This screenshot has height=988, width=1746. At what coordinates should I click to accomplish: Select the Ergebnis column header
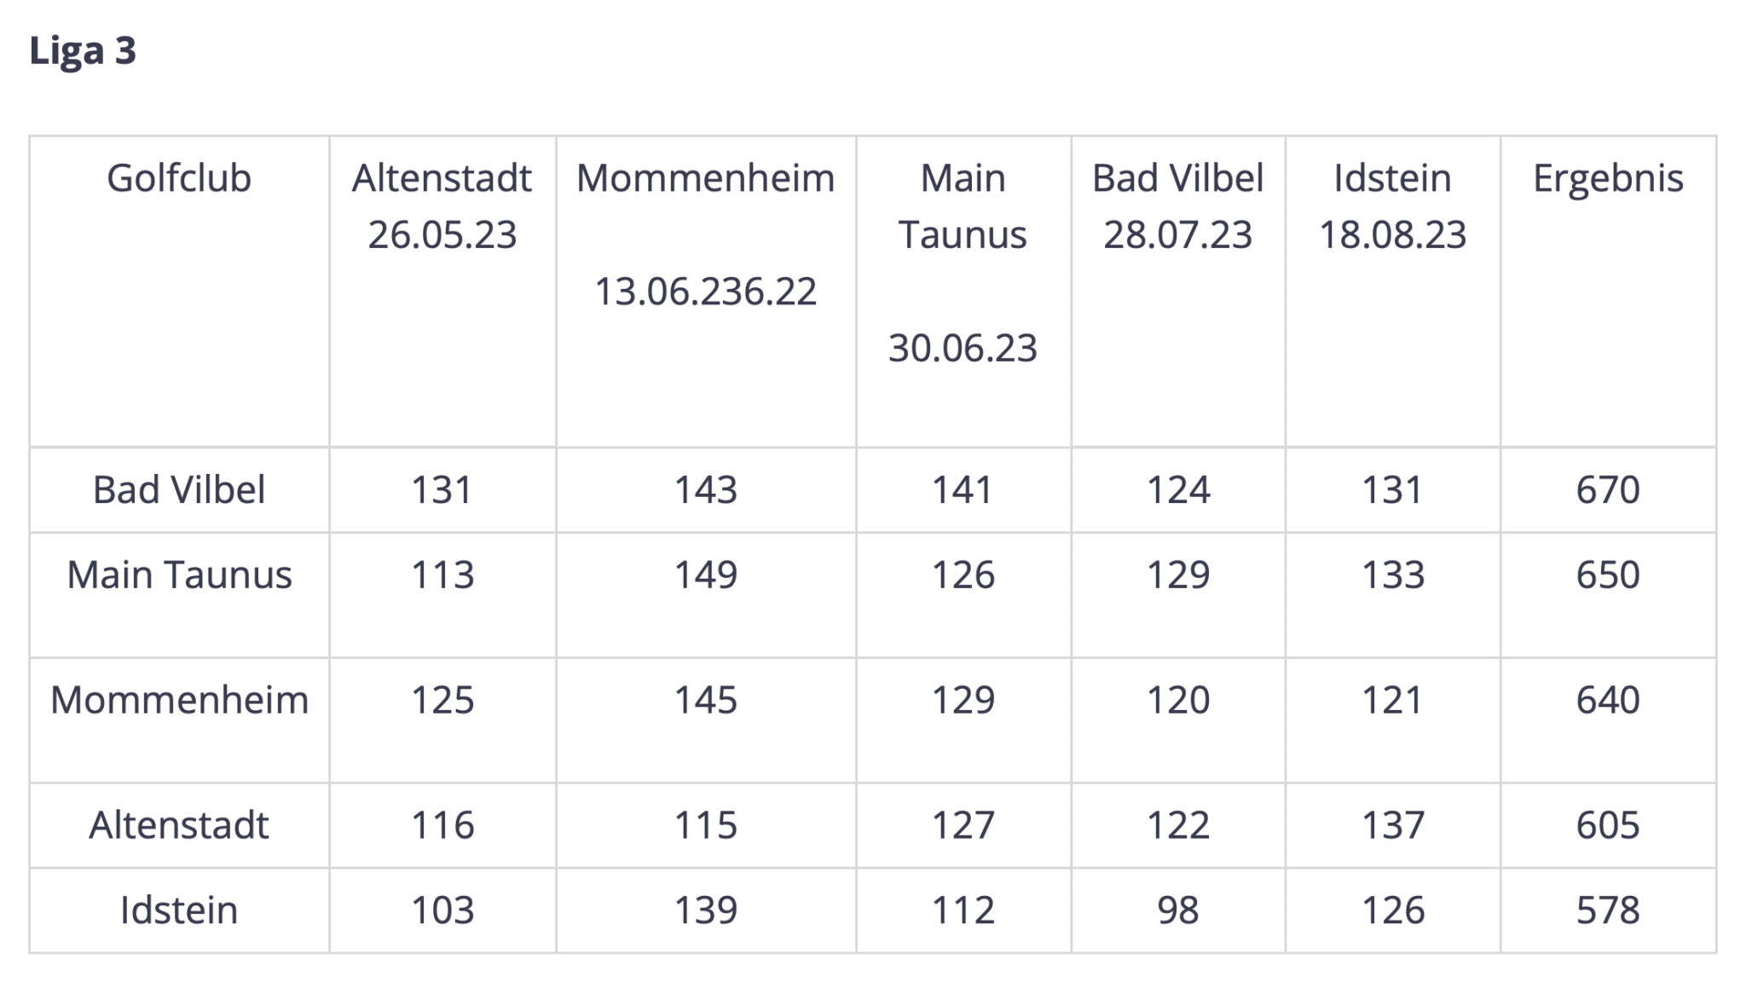(x=1608, y=179)
